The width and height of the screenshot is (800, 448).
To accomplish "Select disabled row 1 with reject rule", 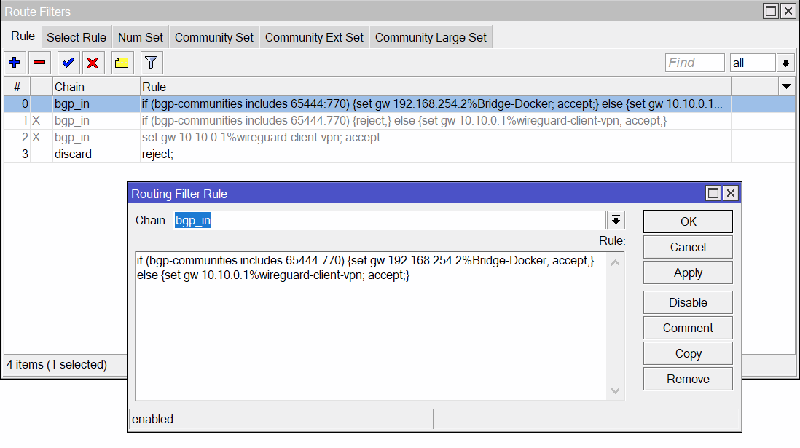I will click(x=399, y=121).
